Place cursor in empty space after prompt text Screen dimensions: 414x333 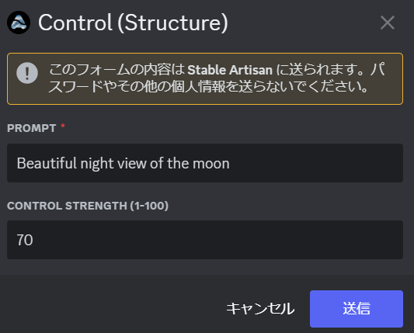315,163
